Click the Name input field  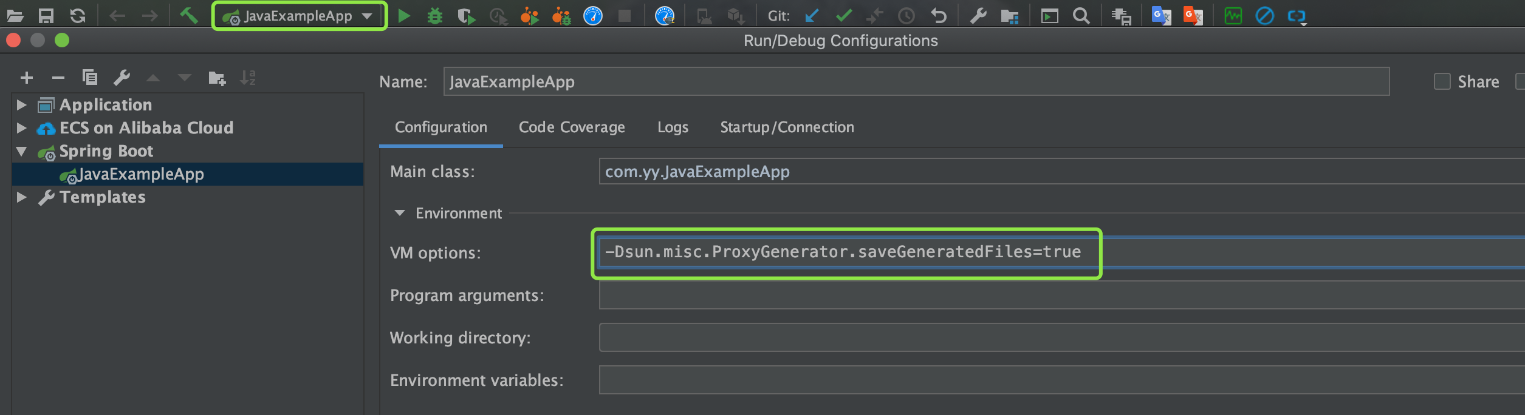coord(916,81)
